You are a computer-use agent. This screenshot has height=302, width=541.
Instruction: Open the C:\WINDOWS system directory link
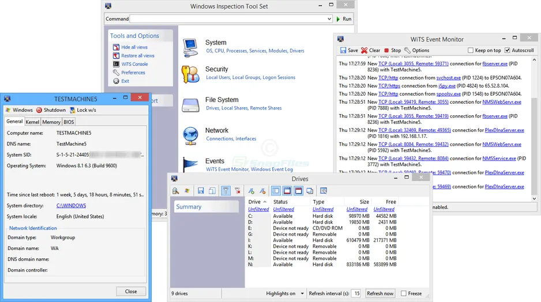71,206
